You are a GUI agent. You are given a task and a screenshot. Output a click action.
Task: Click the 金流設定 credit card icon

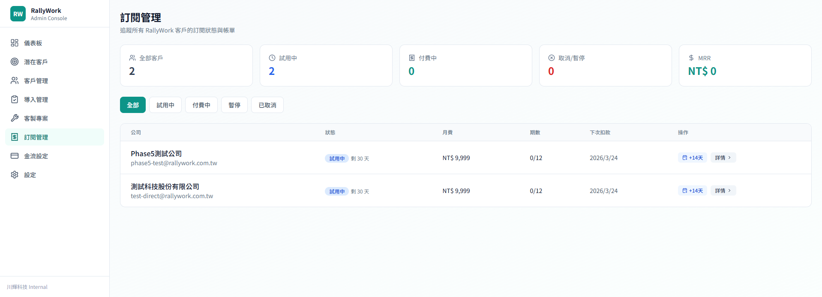coord(15,156)
